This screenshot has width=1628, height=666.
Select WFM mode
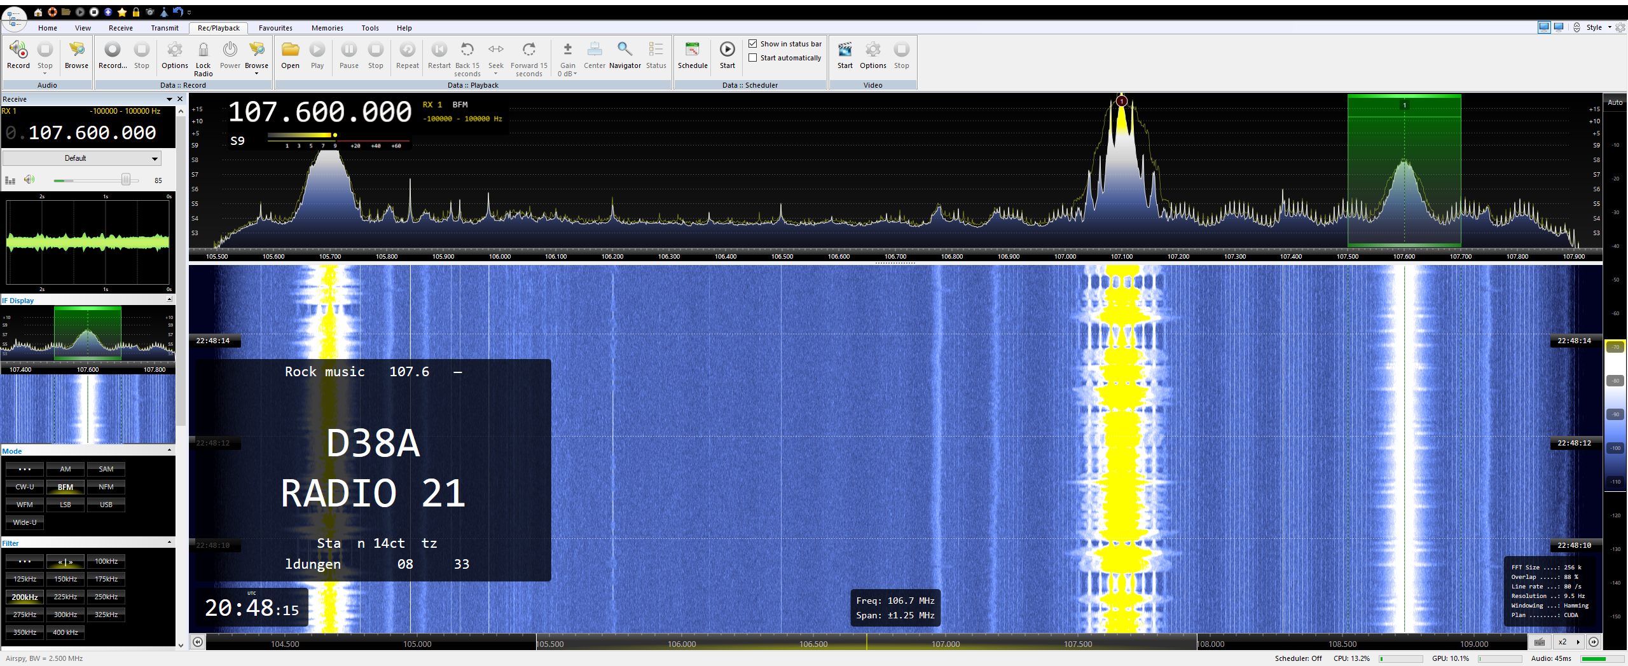pyautogui.click(x=25, y=505)
